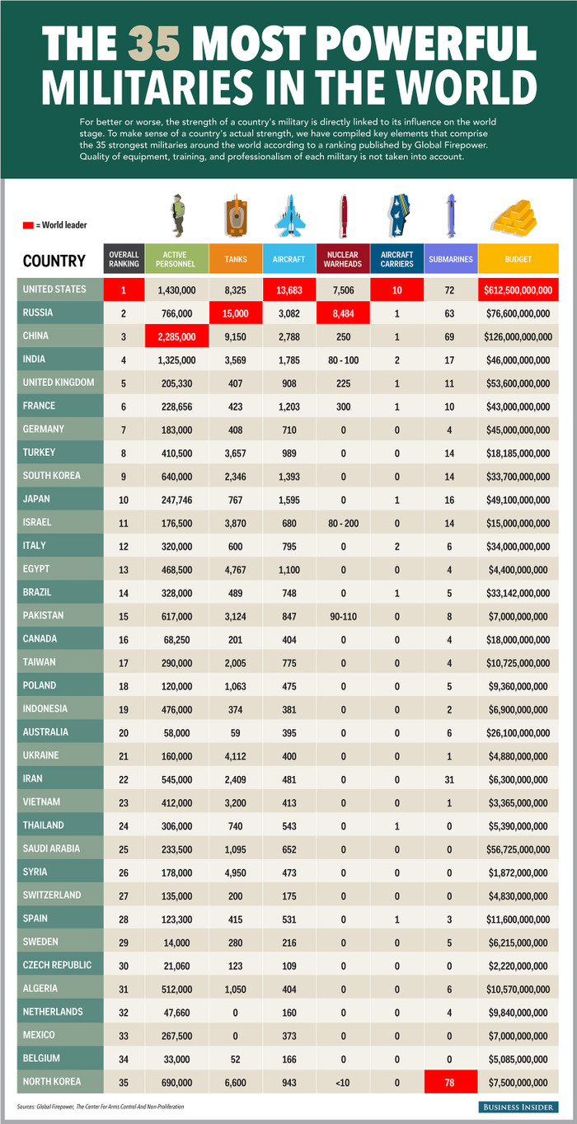This screenshot has height=1124, width=577.
Task: Select the orange Tanks column header
Action: (x=234, y=259)
